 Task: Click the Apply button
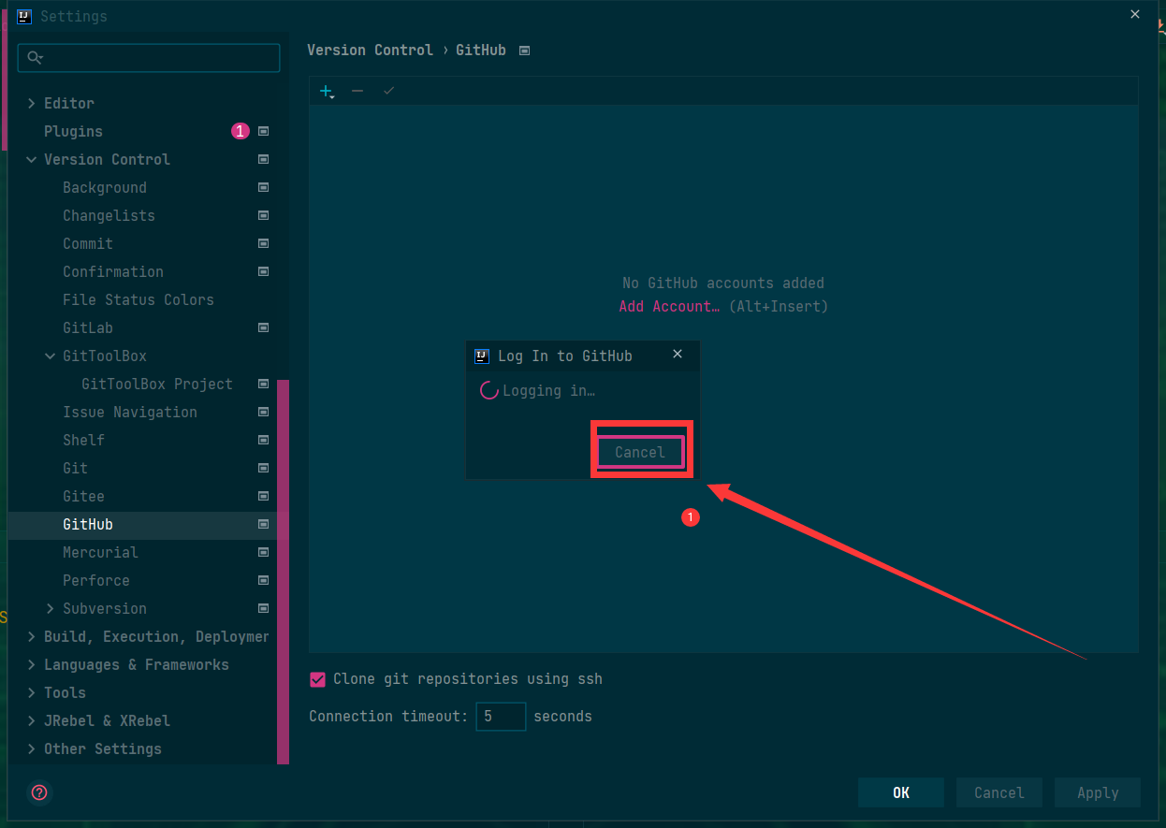tap(1098, 792)
